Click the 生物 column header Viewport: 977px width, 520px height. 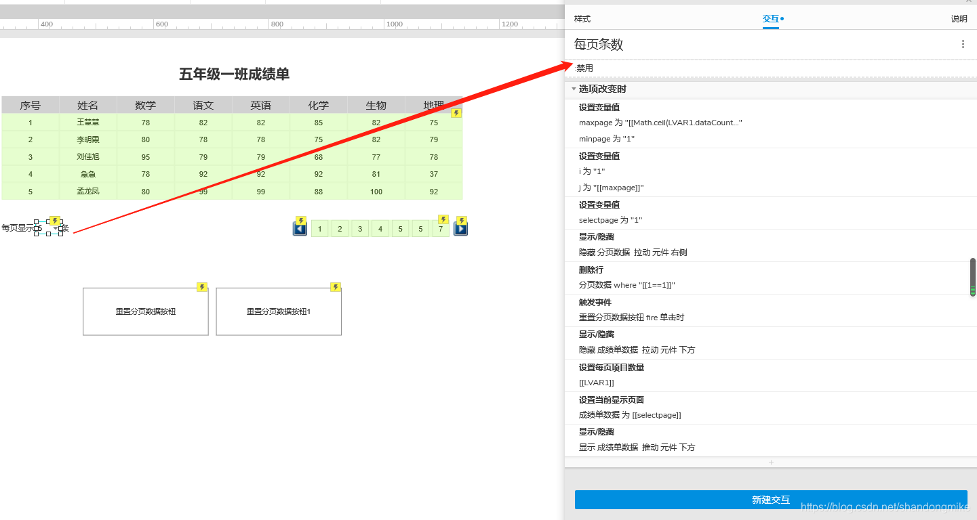pos(376,105)
